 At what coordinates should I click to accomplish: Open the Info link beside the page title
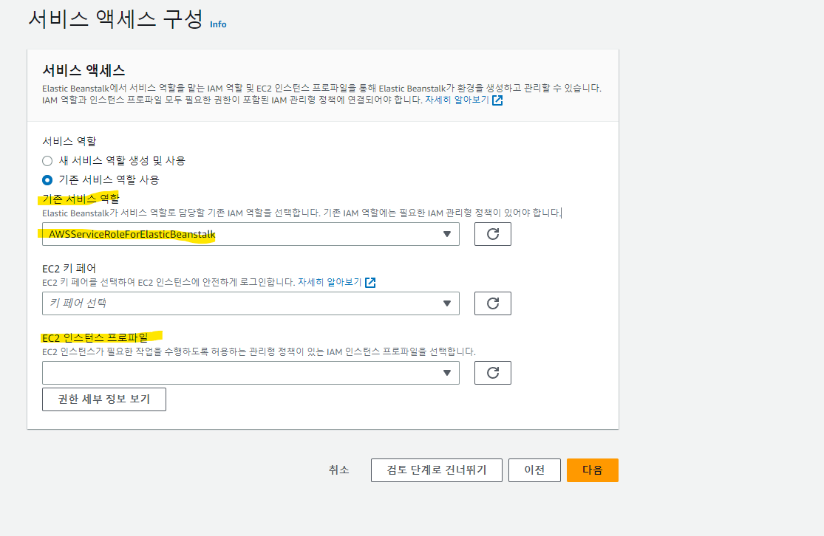(x=218, y=24)
